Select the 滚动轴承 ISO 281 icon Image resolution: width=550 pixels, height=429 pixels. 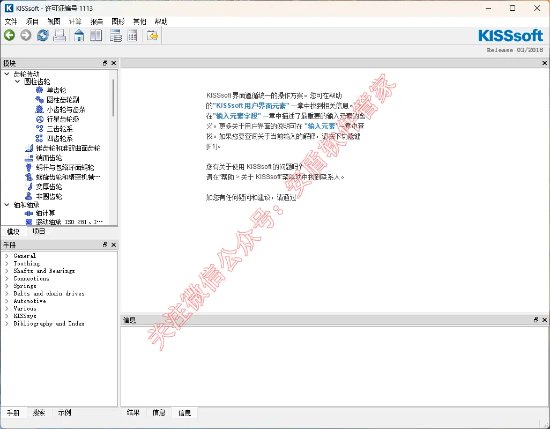[x=29, y=222]
